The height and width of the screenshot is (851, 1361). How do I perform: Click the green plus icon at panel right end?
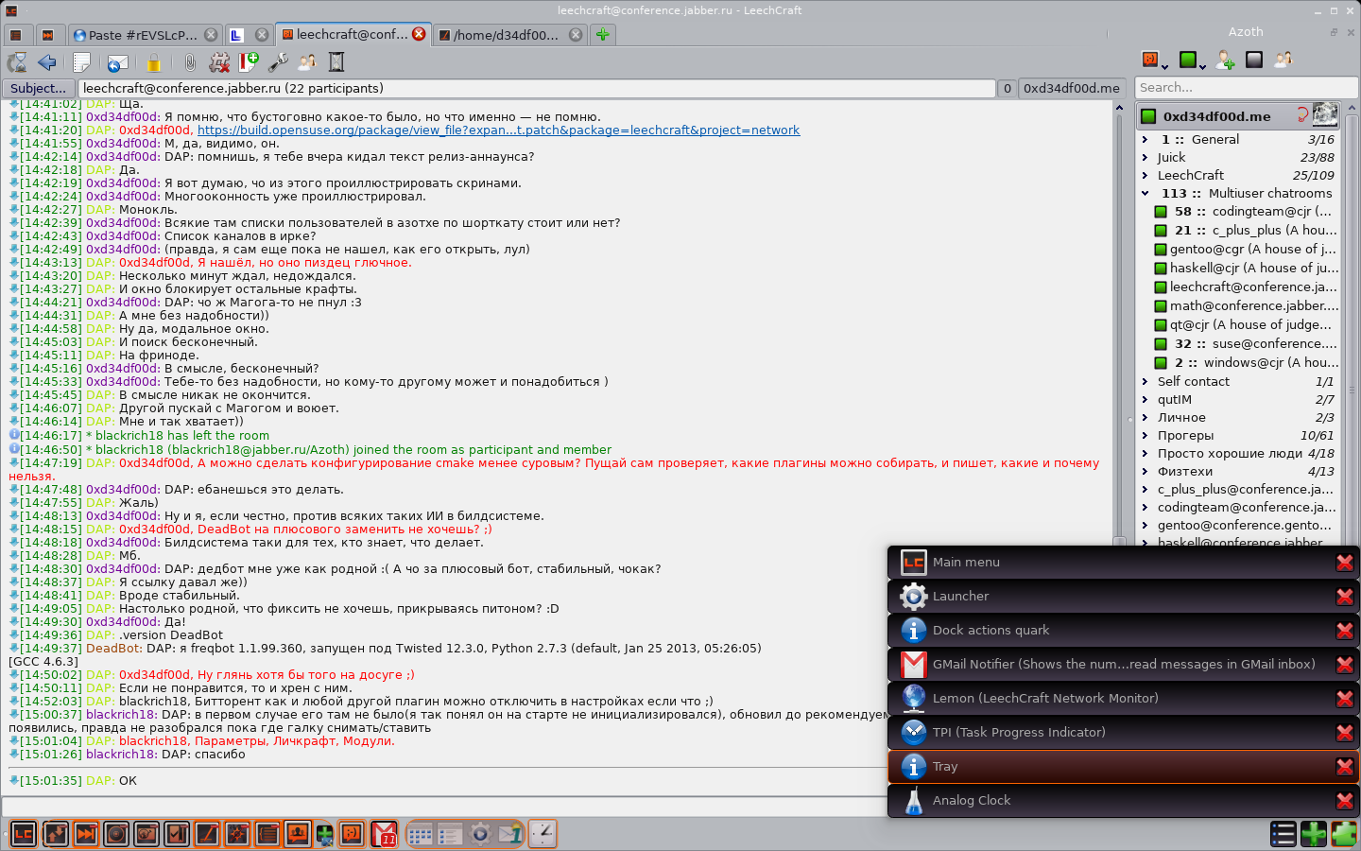(x=1314, y=833)
